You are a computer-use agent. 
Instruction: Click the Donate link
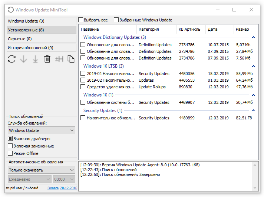pyautogui.click(x=53, y=188)
